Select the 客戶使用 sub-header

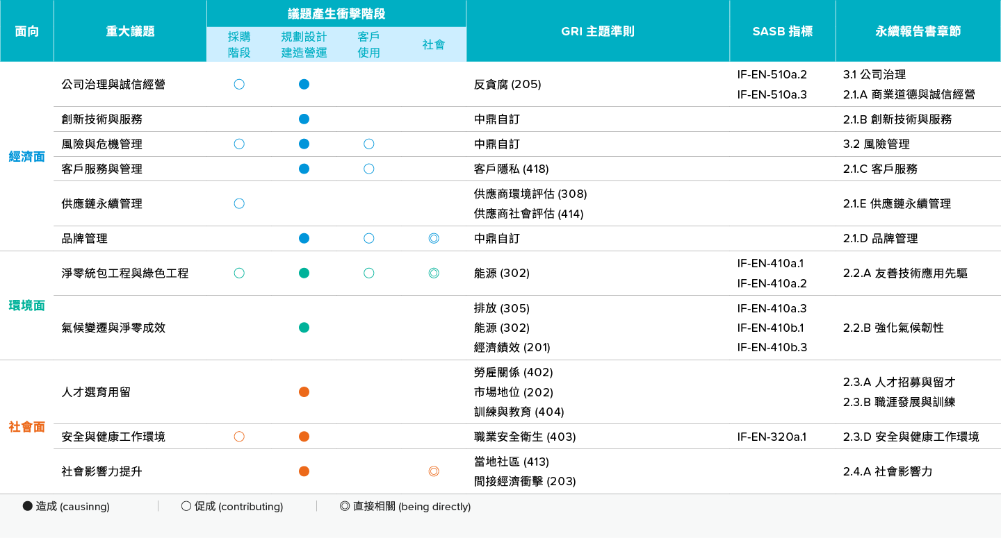[369, 44]
